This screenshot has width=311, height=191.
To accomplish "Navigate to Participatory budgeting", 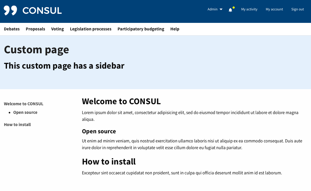I will pyautogui.click(x=141, y=29).
